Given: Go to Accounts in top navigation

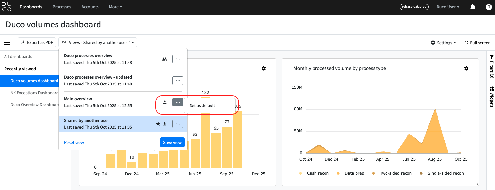Looking at the screenshot, I should [90, 7].
